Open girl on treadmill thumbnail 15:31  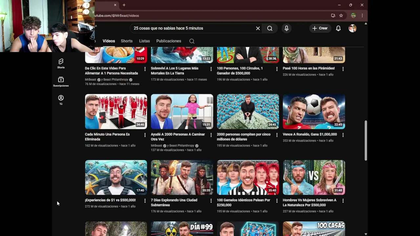click(x=182, y=112)
